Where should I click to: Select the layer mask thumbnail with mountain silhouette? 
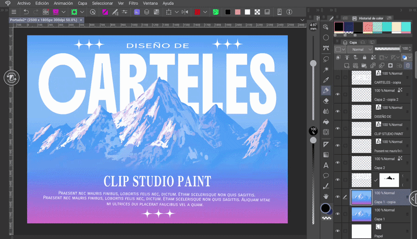[389, 180]
